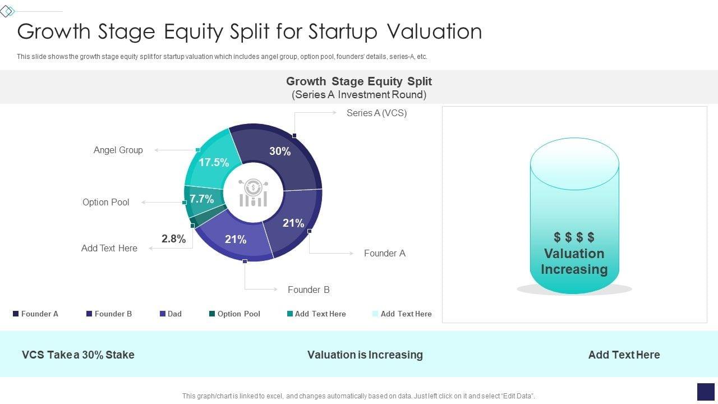The width and height of the screenshot is (718, 404).
Task: Click the Founder B legend color square
Action: (x=89, y=314)
